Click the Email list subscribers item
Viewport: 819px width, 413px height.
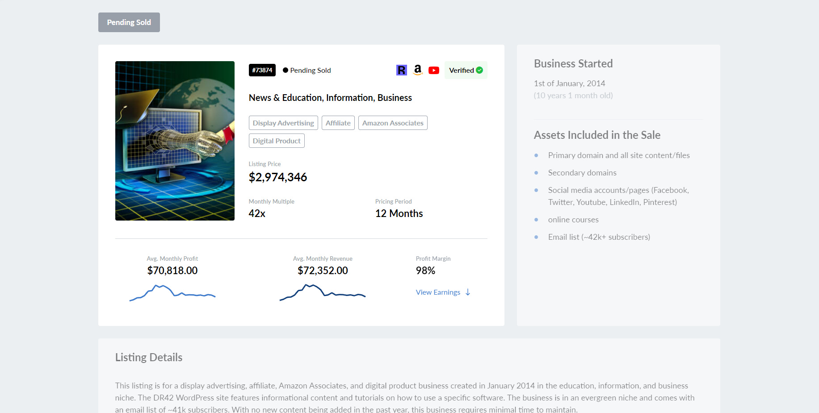[599, 237]
